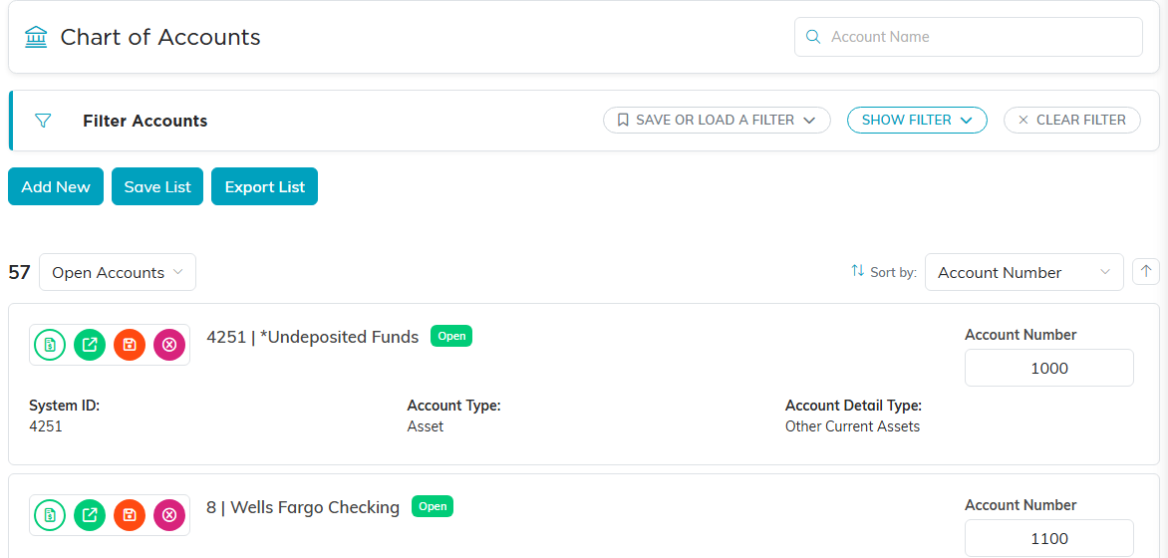
Task: Click the System ID value 4251
Action: [46, 426]
